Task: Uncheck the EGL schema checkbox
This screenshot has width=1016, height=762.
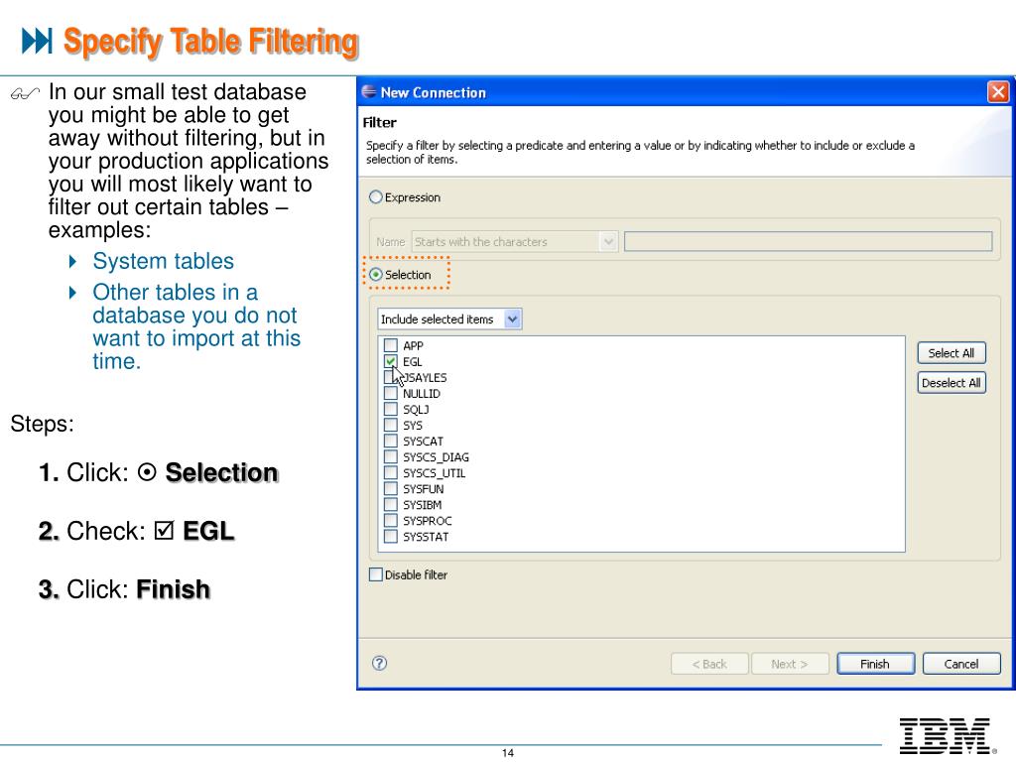Action: point(391,362)
